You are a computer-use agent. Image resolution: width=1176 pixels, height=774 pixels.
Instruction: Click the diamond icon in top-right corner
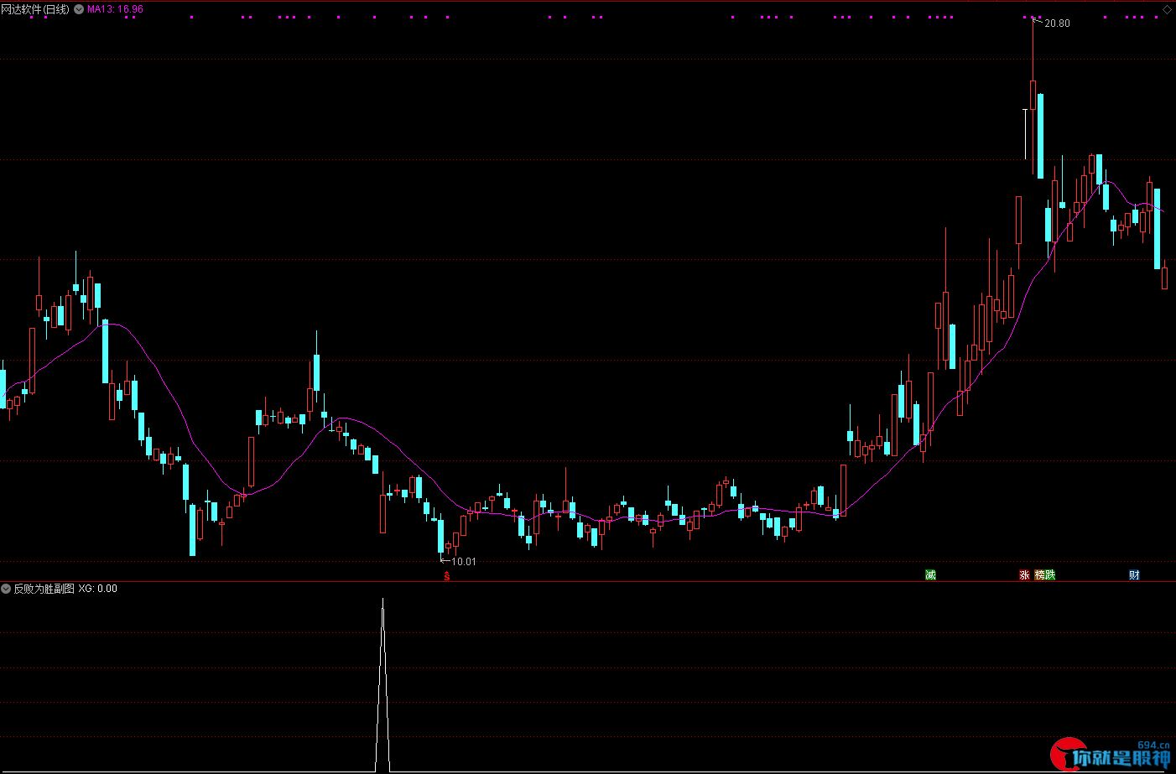pyautogui.click(x=1167, y=9)
